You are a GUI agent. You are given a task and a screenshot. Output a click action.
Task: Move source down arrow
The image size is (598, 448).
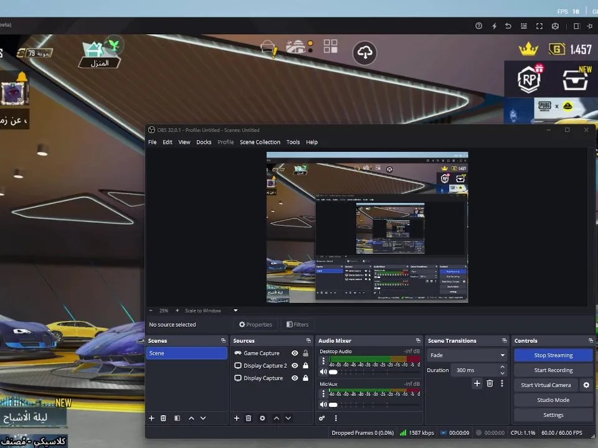[x=288, y=418]
